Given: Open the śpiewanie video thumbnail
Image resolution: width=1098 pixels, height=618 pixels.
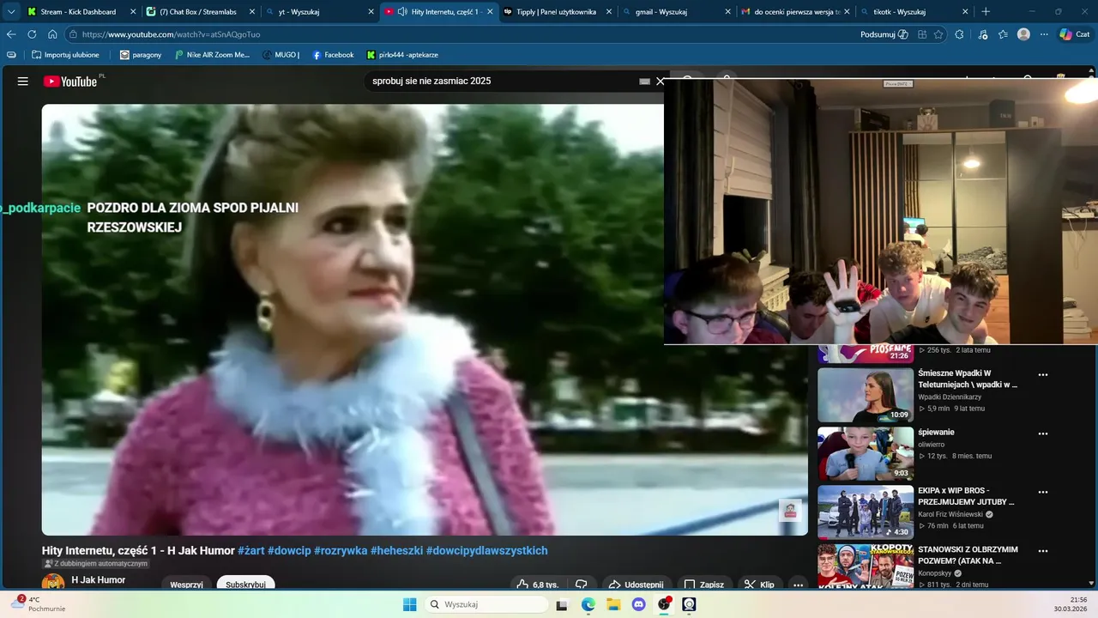Looking at the screenshot, I should click(866, 453).
